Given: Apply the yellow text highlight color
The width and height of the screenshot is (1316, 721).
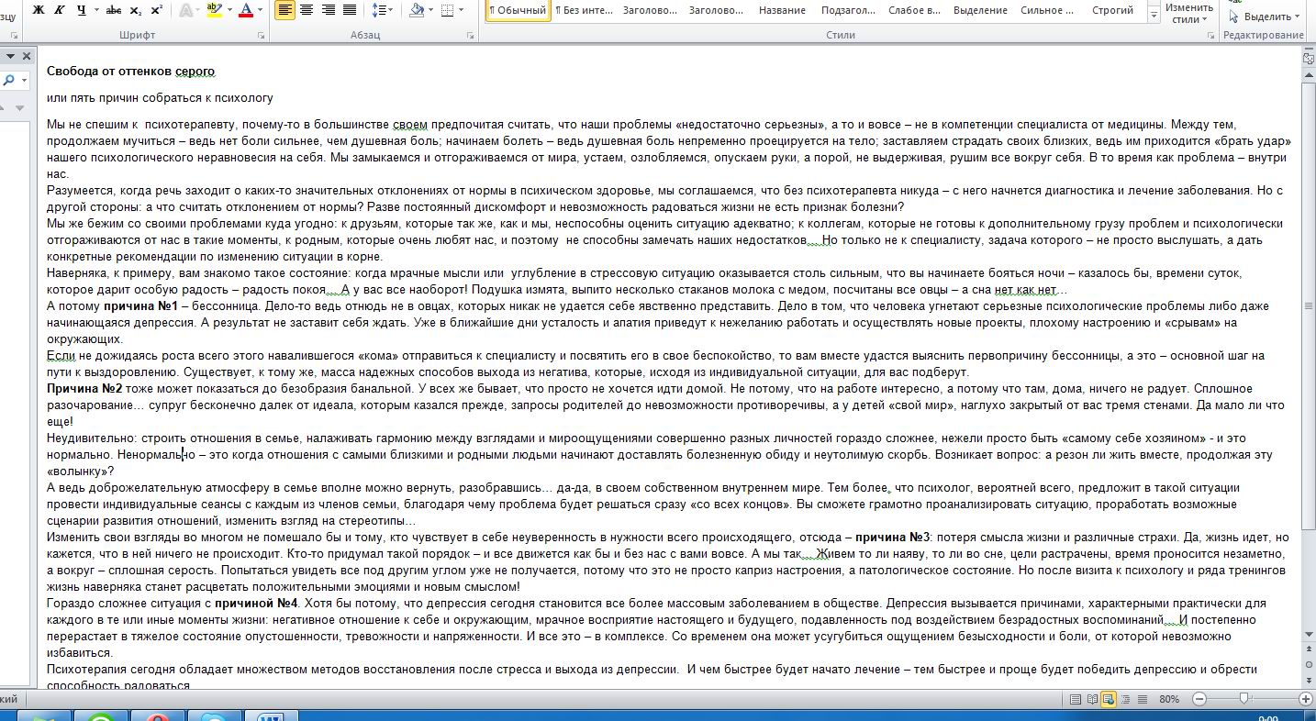Looking at the screenshot, I should pyautogui.click(x=213, y=10).
